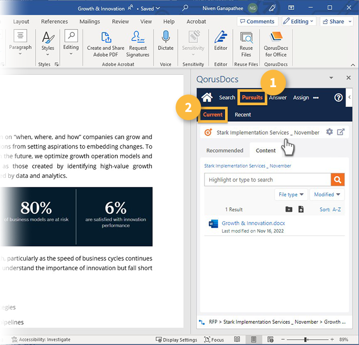The height and width of the screenshot is (345, 359).
Task: Click the pursuit settings gear icon
Action: [x=329, y=132]
